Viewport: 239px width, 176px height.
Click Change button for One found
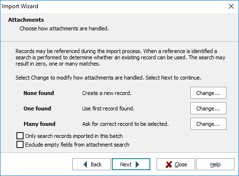(x=208, y=108)
